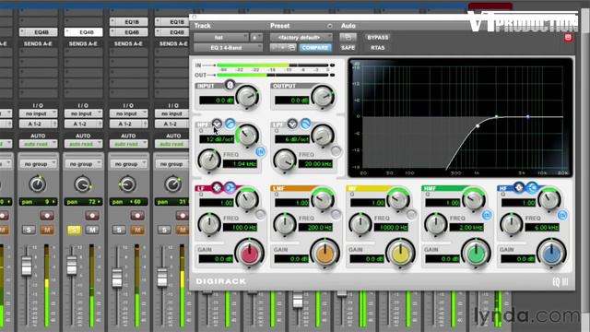Click the yellow MF gain knob
Viewport: 590px width, 332px height.
point(401,253)
